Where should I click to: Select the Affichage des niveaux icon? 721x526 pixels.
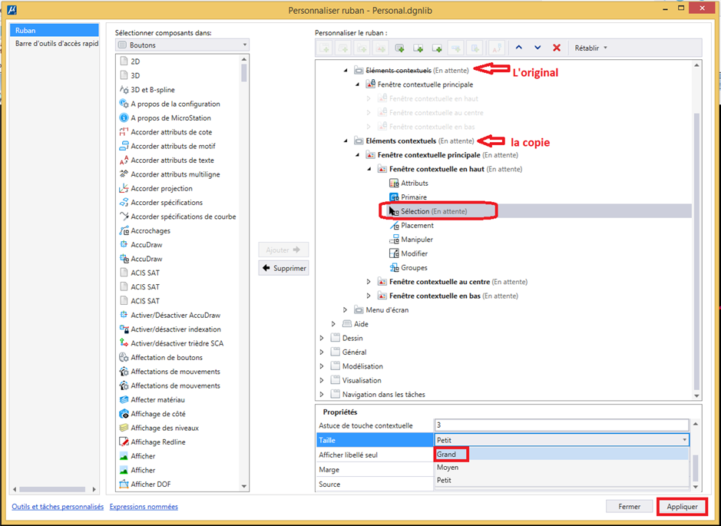coord(123,428)
